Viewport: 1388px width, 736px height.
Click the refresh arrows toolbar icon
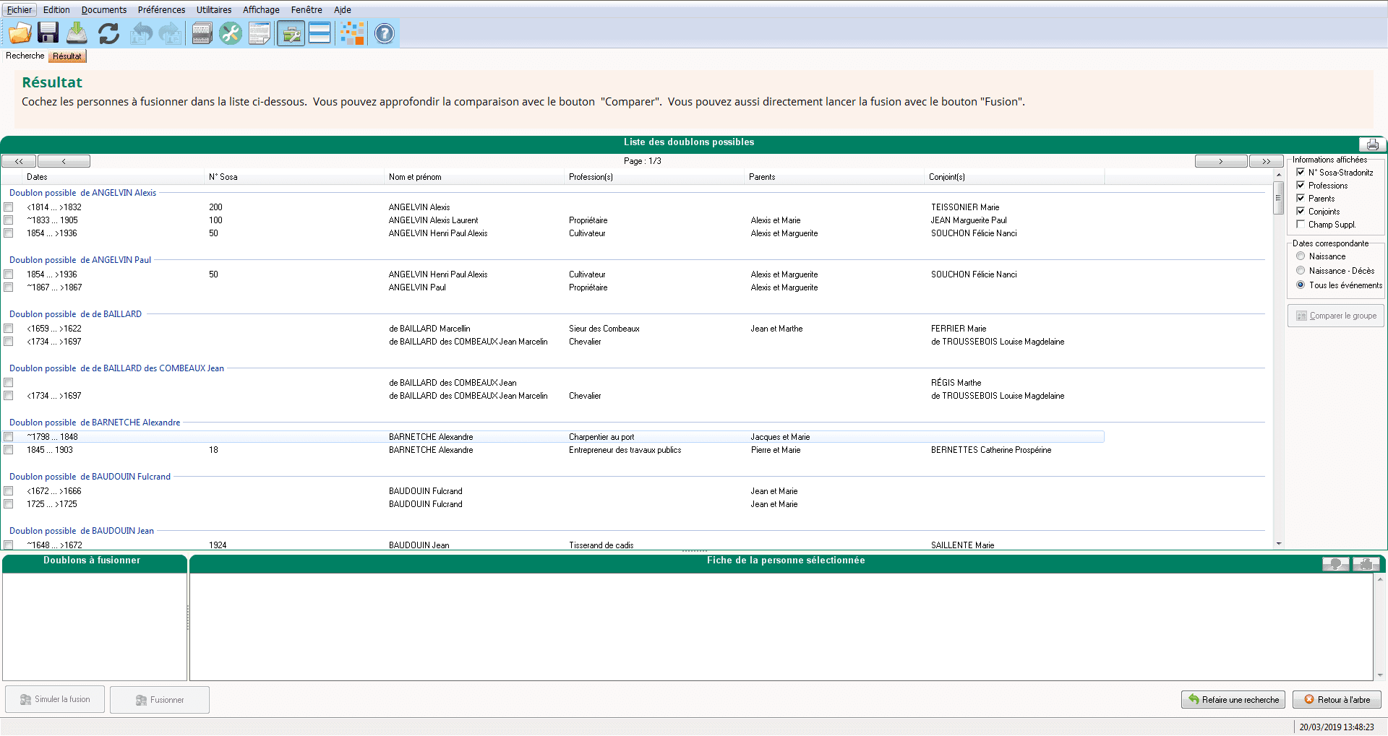pos(109,33)
